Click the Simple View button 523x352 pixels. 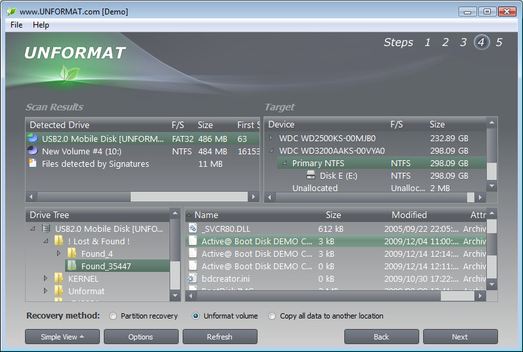[x=62, y=337]
